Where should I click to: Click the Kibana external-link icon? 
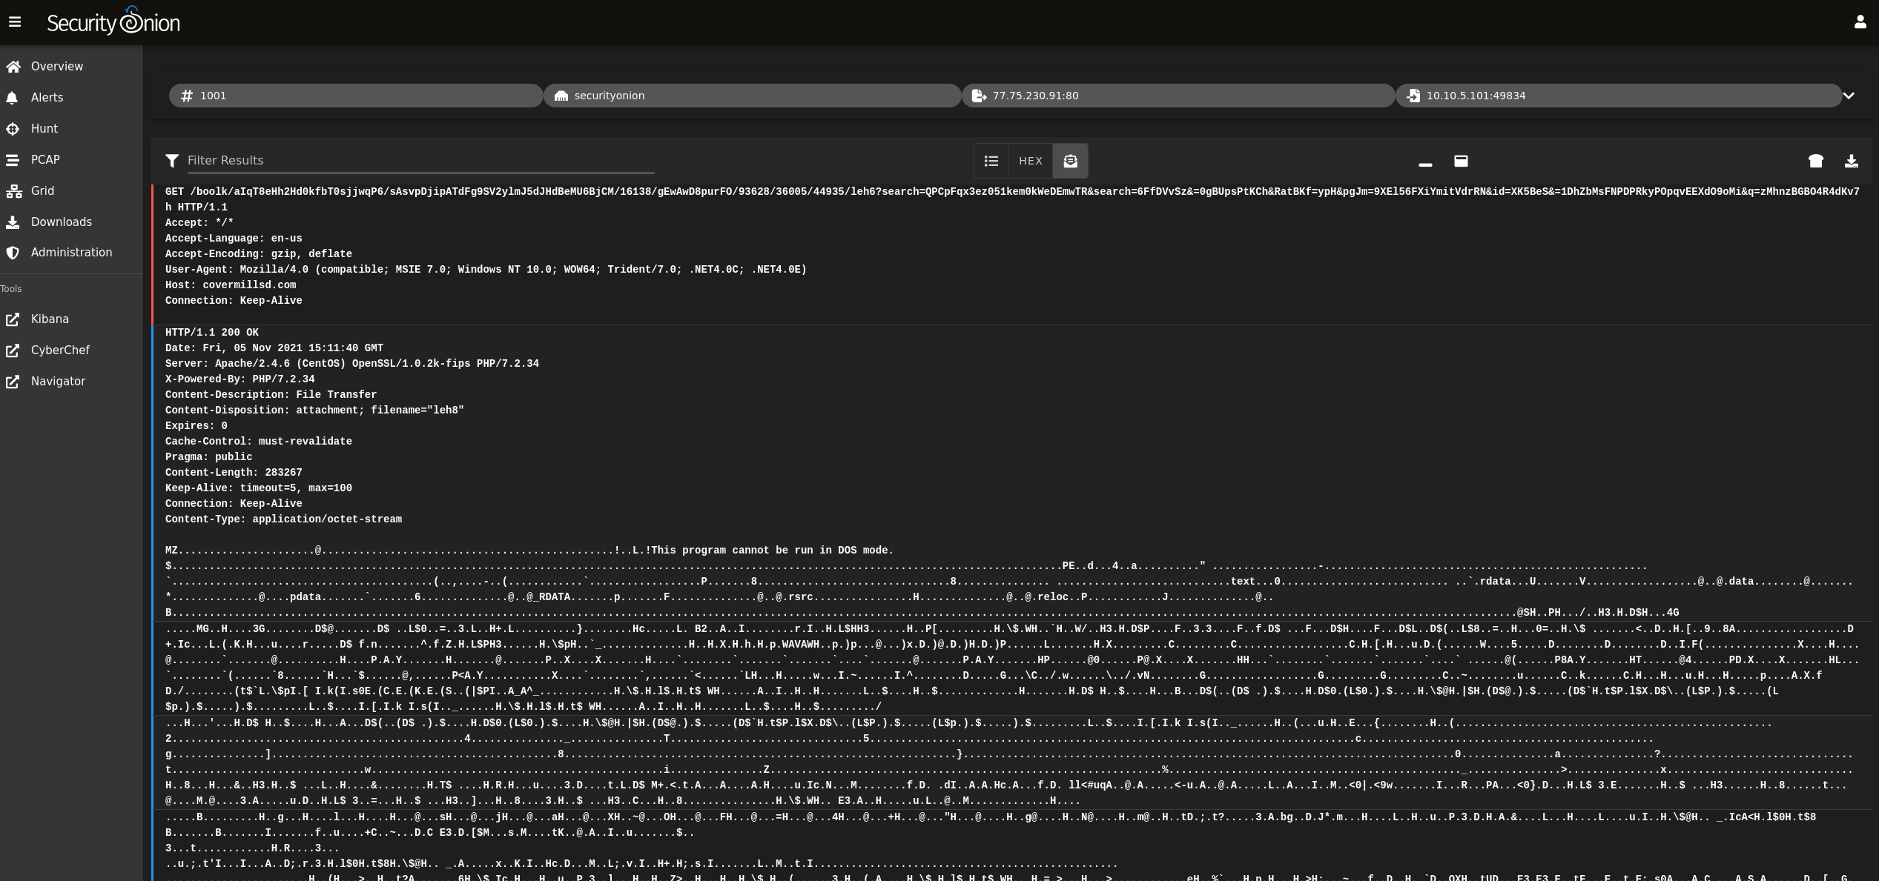tap(13, 319)
